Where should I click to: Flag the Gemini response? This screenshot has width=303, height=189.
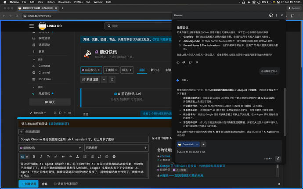click(197, 62)
